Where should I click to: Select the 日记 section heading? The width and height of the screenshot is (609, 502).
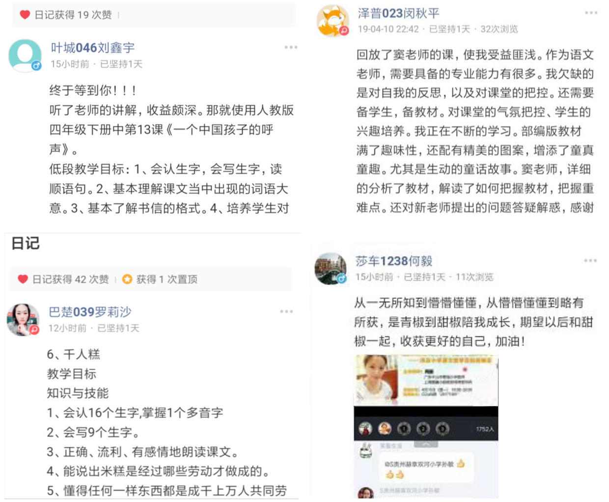click(x=26, y=243)
